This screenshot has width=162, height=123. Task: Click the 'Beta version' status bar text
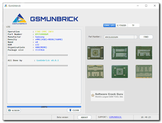[x=63, y=117]
